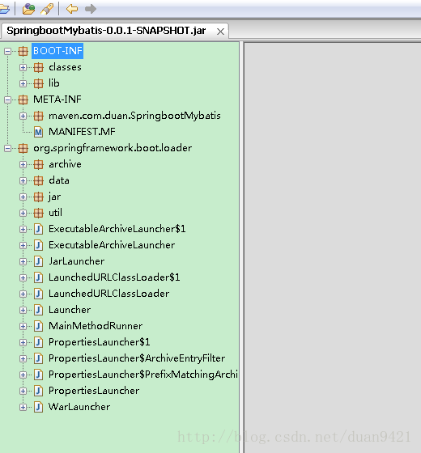Expand the archive package
This screenshot has width=421, height=453.
coord(23,164)
